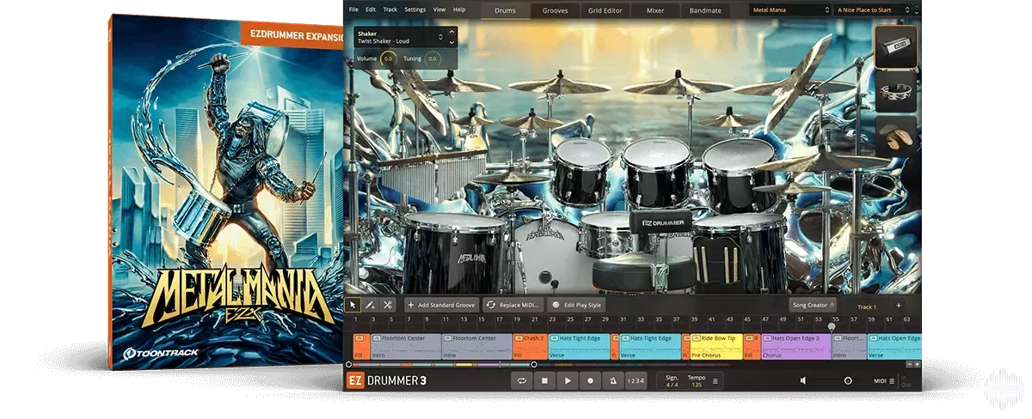Open the Edit menu
This screenshot has height=419, width=1032.
point(371,9)
